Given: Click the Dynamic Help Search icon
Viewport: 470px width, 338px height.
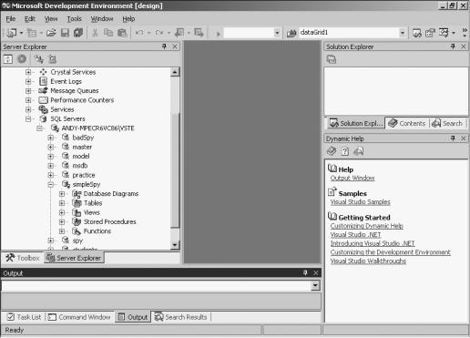Looking at the screenshot, I should (359, 151).
